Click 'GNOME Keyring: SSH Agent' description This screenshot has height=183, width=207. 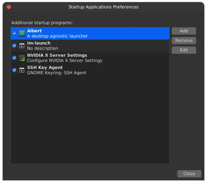coord(57,73)
